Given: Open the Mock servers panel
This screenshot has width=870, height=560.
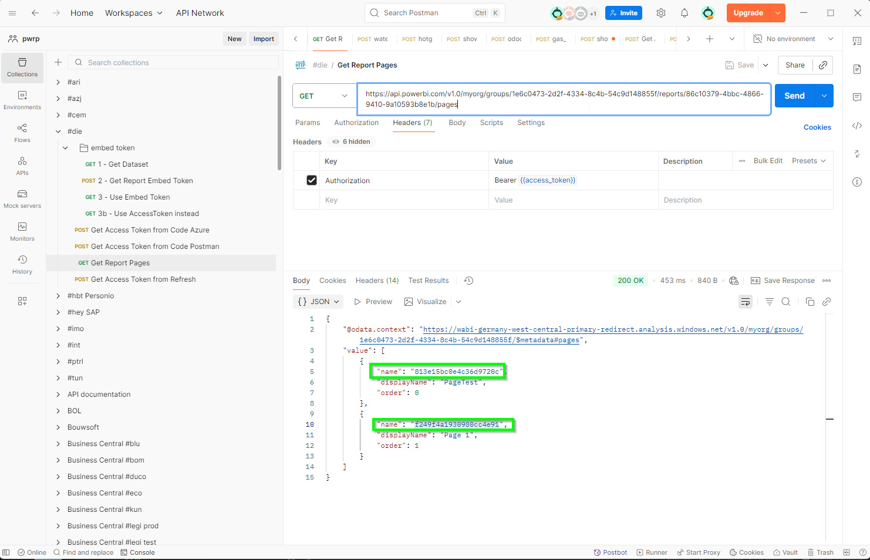Looking at the screenshot, I should (x=22, y=199).
